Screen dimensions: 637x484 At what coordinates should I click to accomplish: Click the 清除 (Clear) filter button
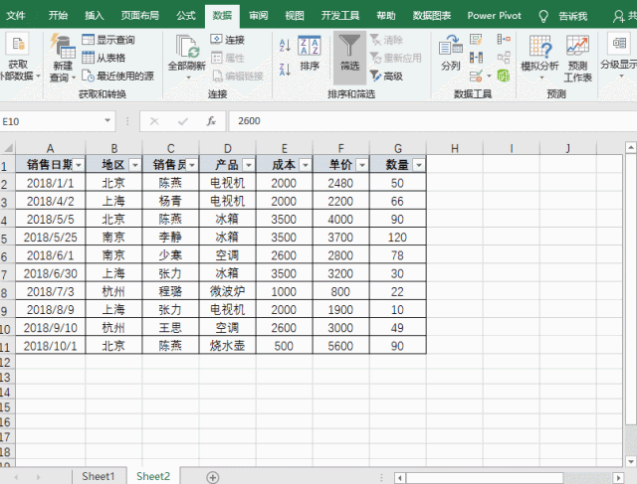tap(386, 40)
